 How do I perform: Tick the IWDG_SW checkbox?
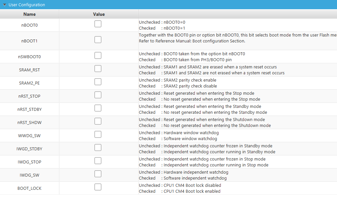[98, 174]
